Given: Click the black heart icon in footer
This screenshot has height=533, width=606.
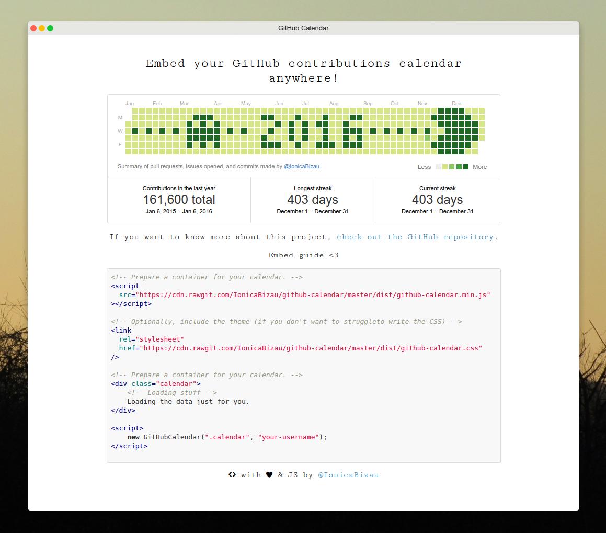Looking at the screenshot, I should 269,474.
